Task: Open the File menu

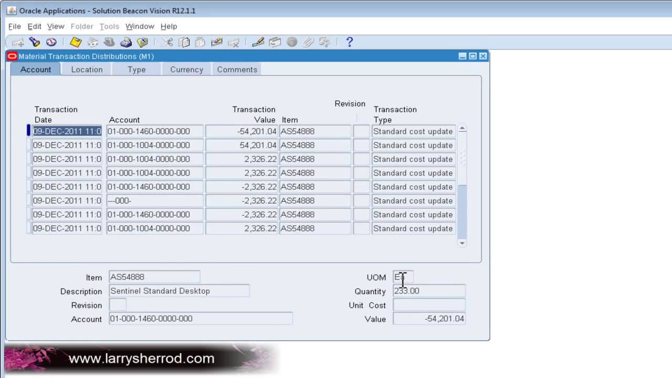Action: click(15, 26)
